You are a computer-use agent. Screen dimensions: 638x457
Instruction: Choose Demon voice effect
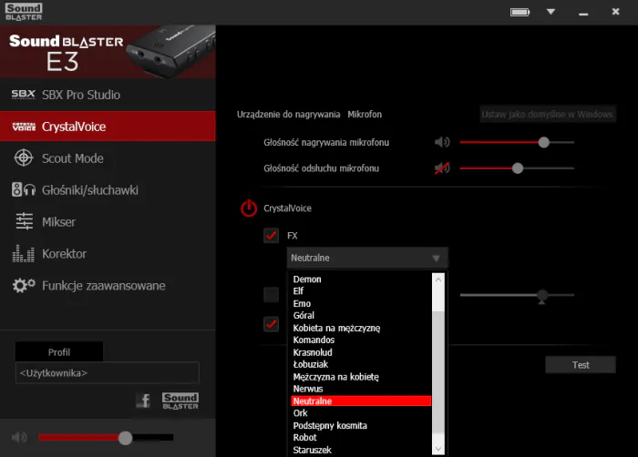(x=307, y=279)
